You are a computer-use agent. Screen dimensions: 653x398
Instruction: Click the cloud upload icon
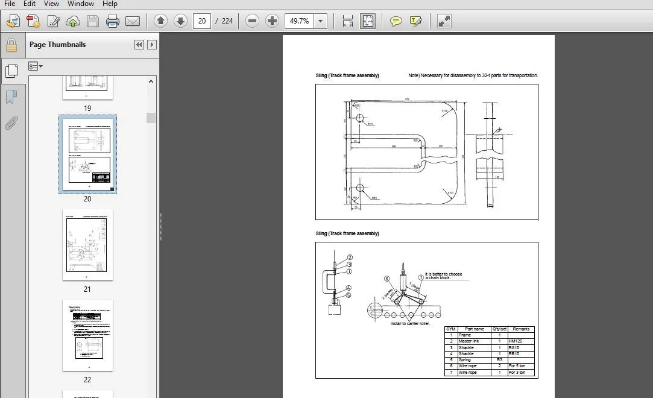(x=73, y=21)
